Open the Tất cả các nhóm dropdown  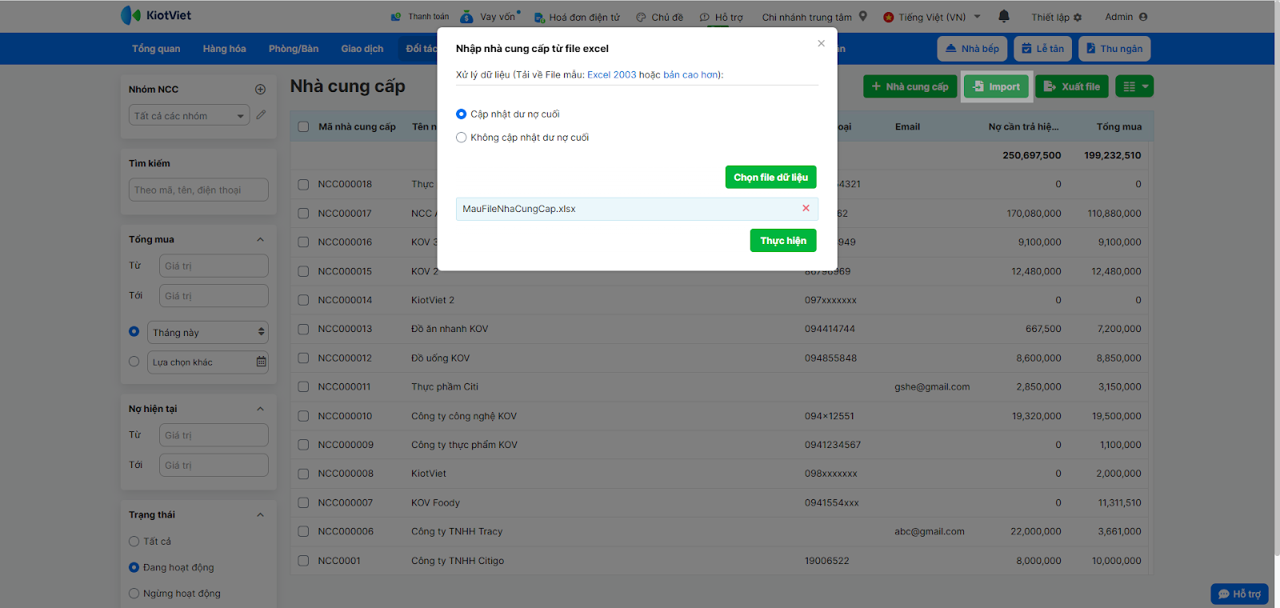(x=190, y=115)
